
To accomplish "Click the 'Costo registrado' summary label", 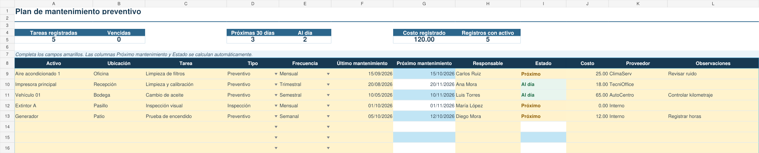I will tap(424, 33).
